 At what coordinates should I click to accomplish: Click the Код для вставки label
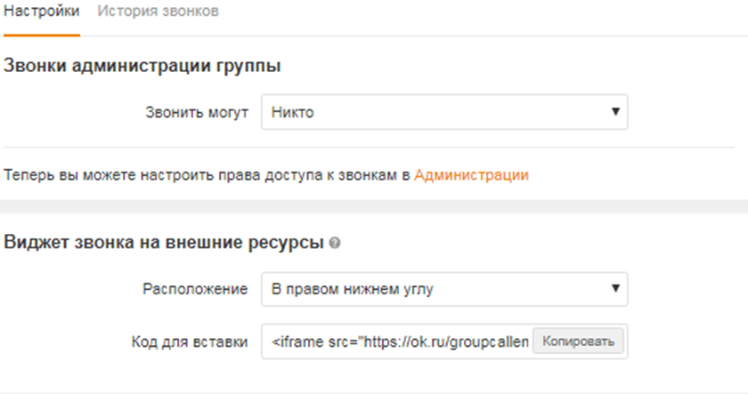point(190,342)
